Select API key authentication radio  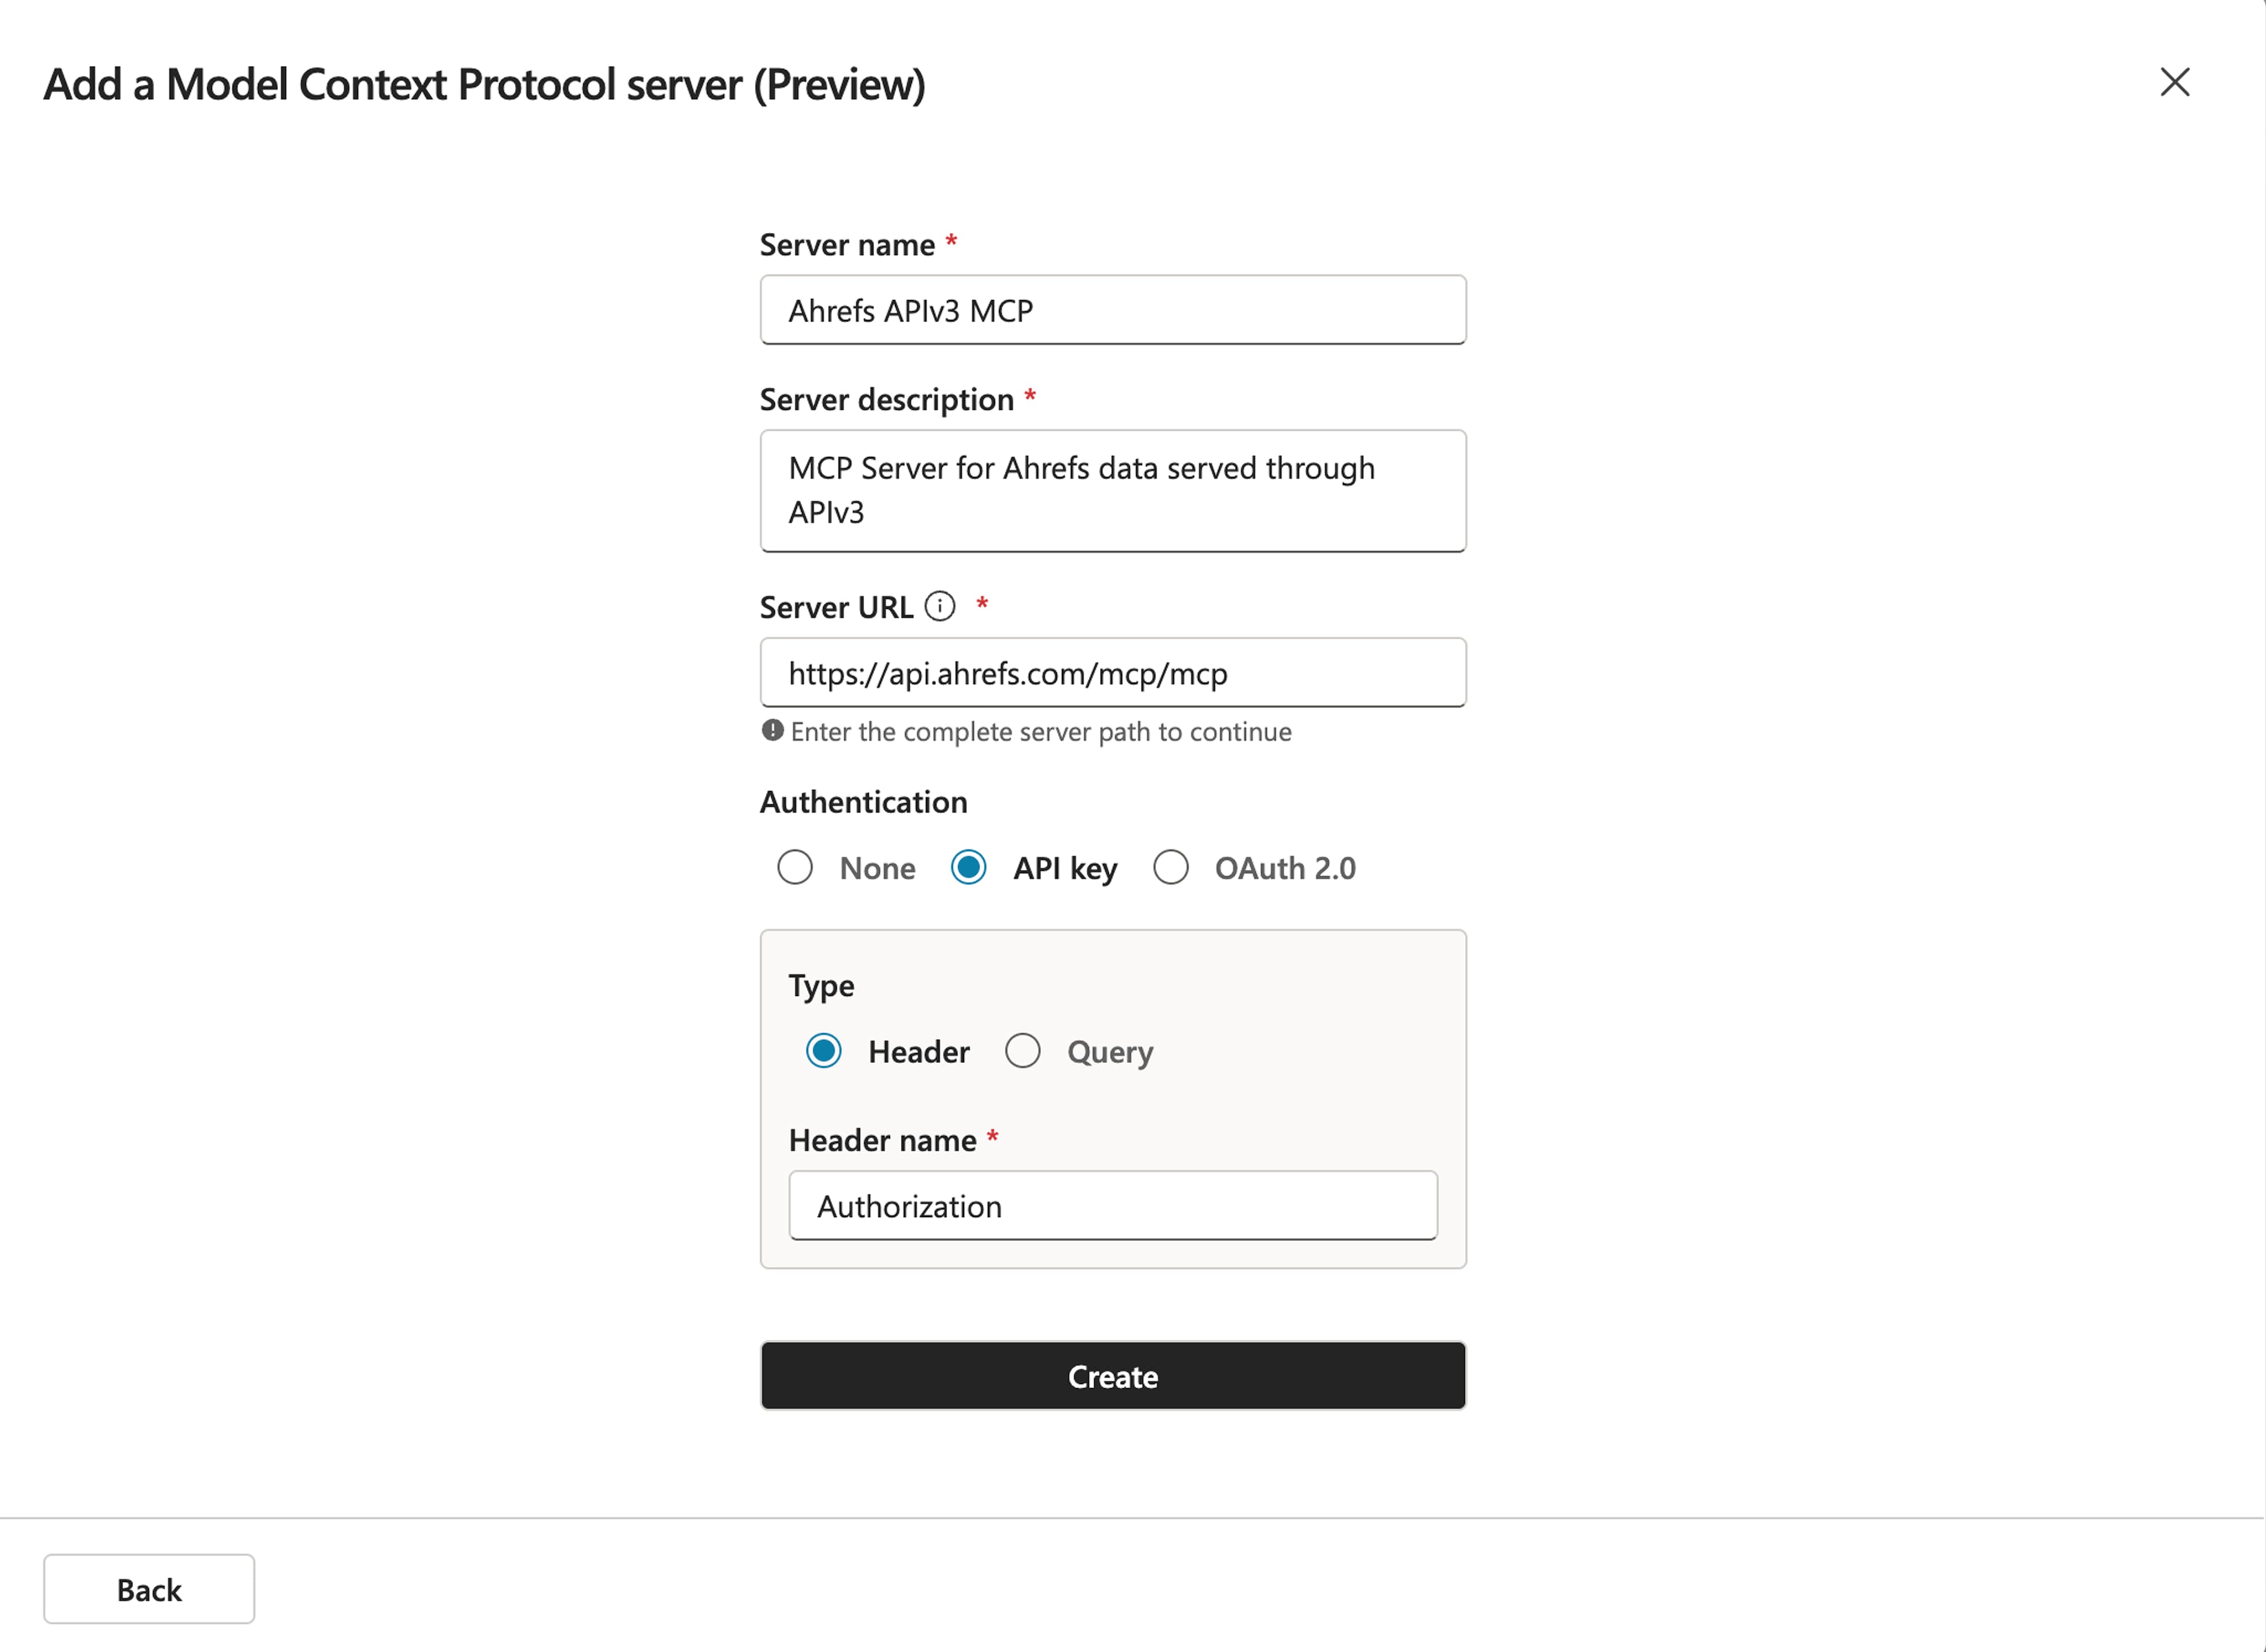(968, 867)
